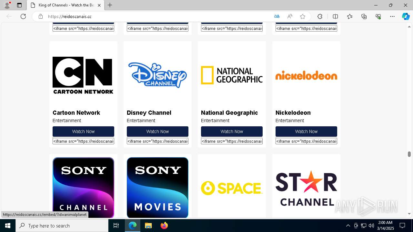413x232 pixels.
Task: Click the scrollbar down arrow
Action: [409, 214]
